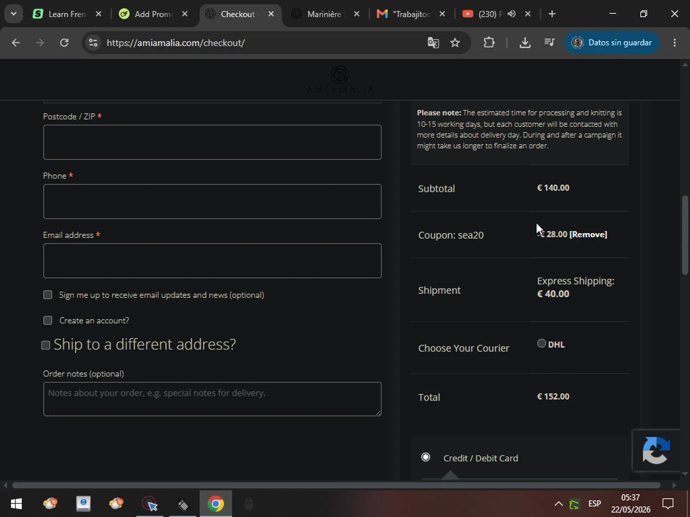Tick the Create an account checkbox
Image resolution: width=690 pixels, height=517 pixels.
point(48,320)
